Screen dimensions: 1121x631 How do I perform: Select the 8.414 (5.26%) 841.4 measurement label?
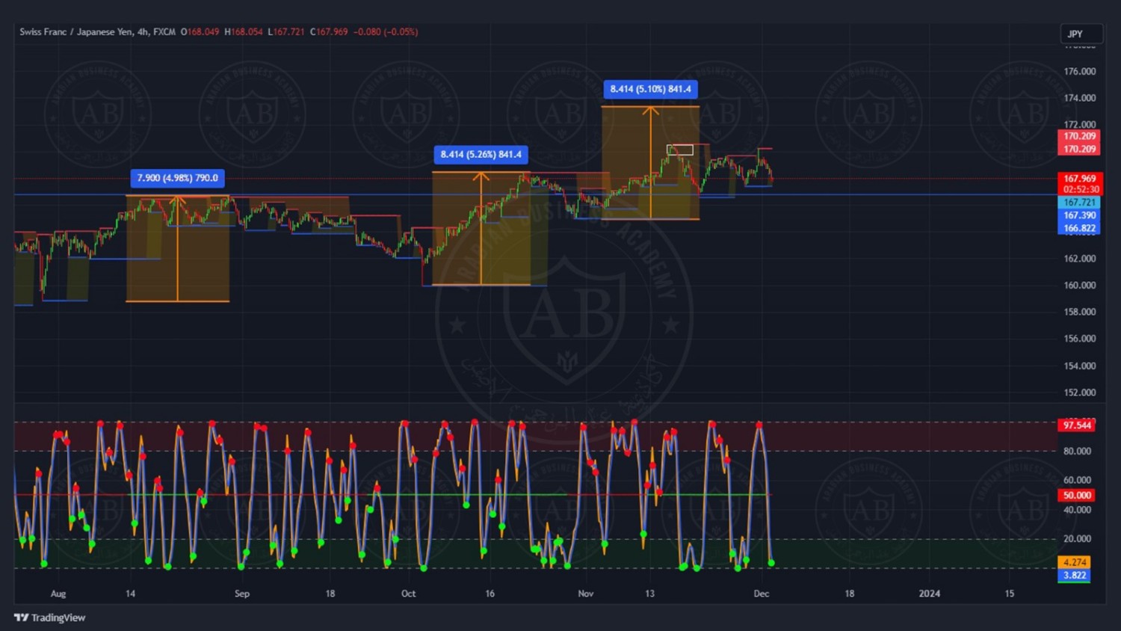[481, 155]
